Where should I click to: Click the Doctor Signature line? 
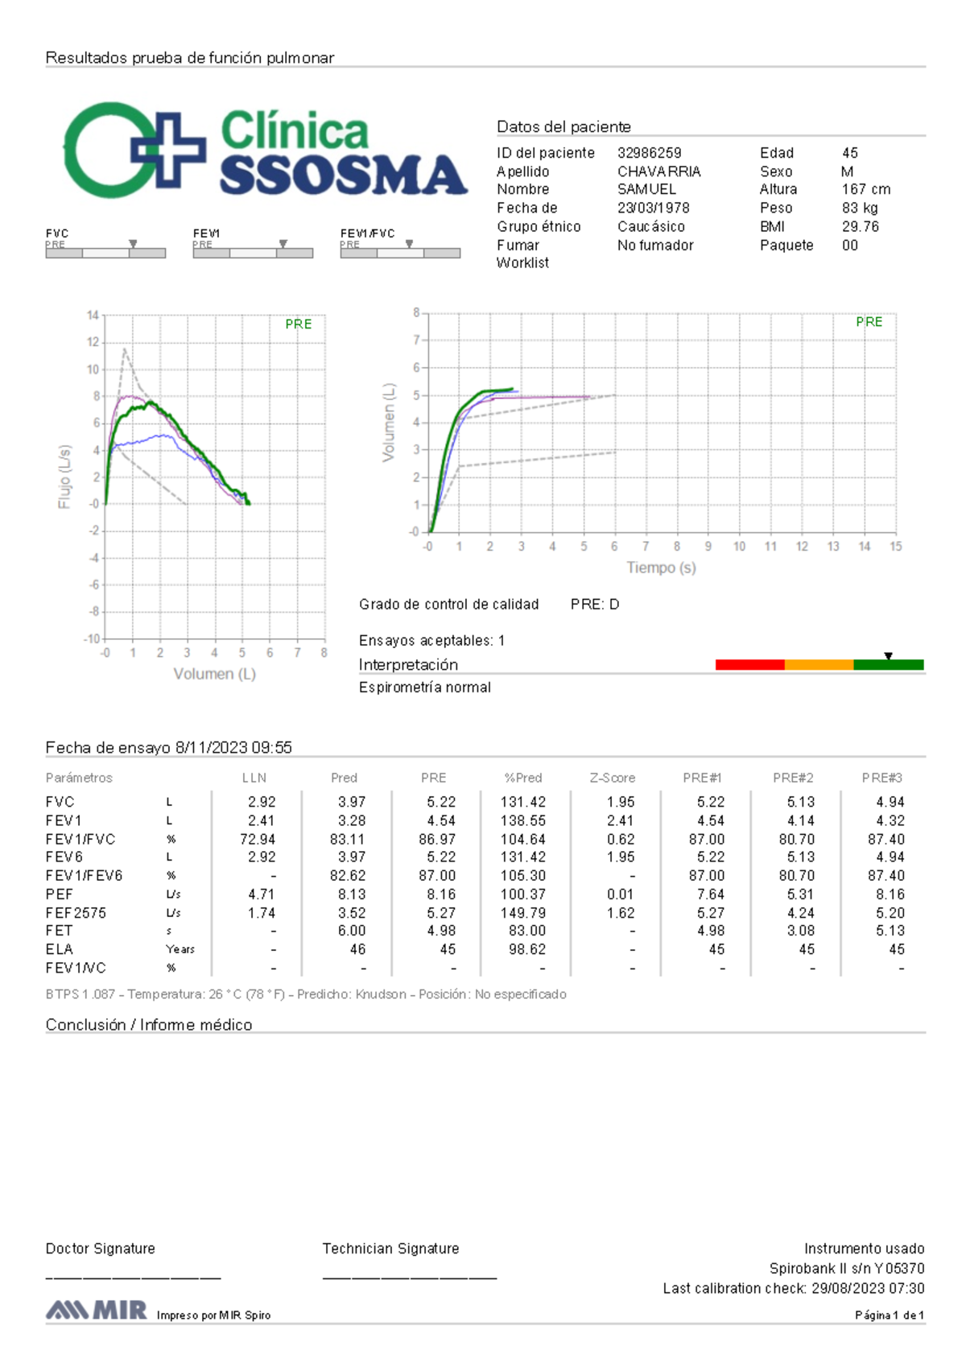pyautogui.click(x=133, y=1277)
